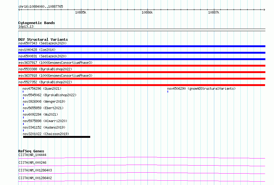Click the magenta line under CIITA|NM_001286402
274x185 pixels.
coord(142,181)
